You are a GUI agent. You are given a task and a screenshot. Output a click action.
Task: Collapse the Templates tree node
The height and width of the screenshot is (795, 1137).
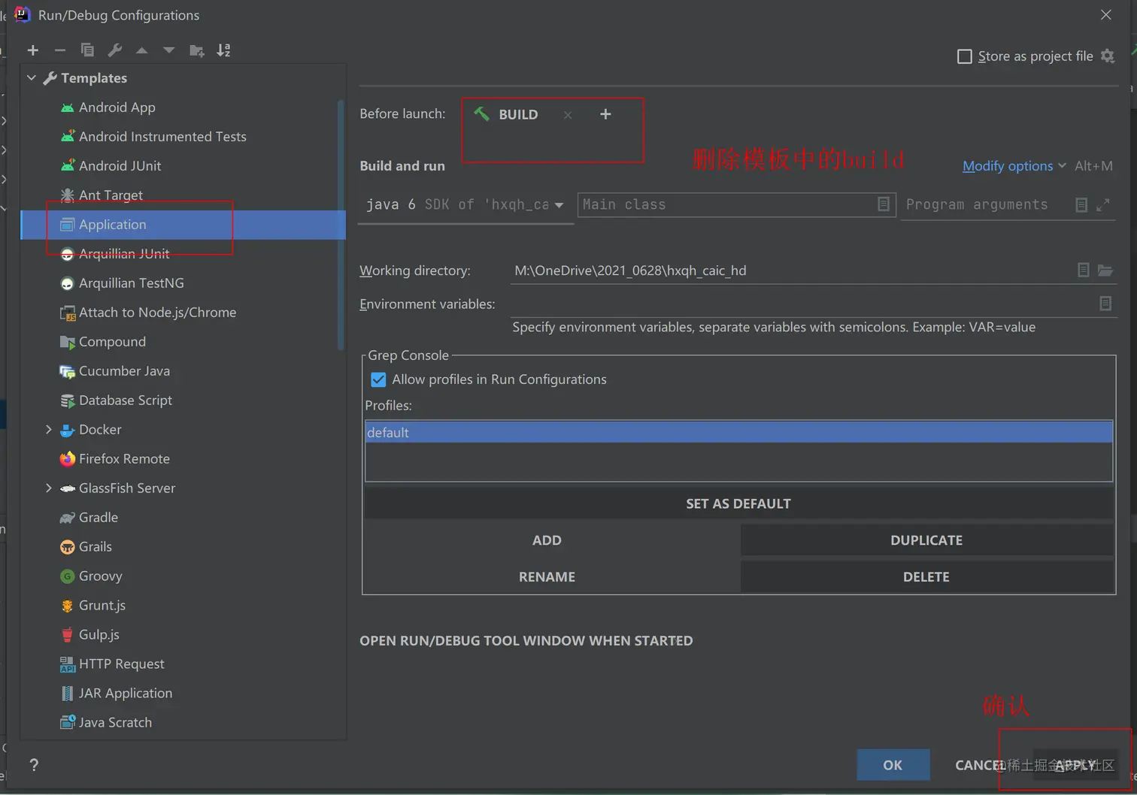pos(32,78)
